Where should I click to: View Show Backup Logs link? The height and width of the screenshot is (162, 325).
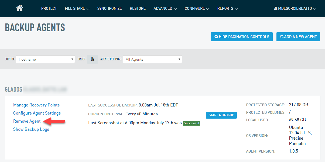click(x=31, y=129)
